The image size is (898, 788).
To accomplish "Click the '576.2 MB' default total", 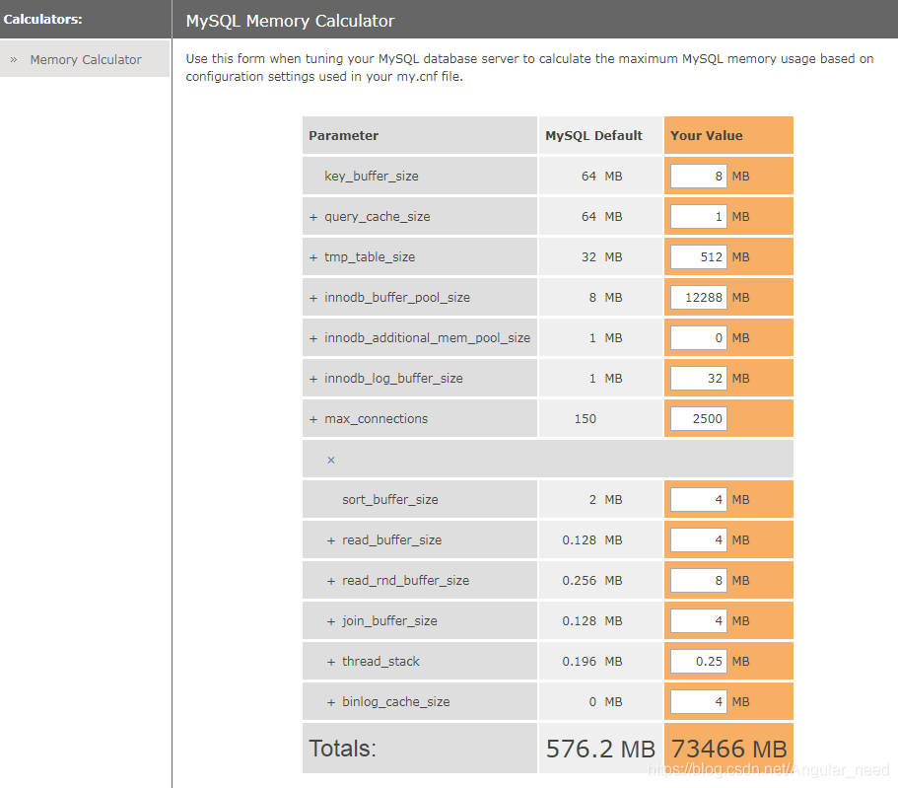I will [x=600, y=749].
